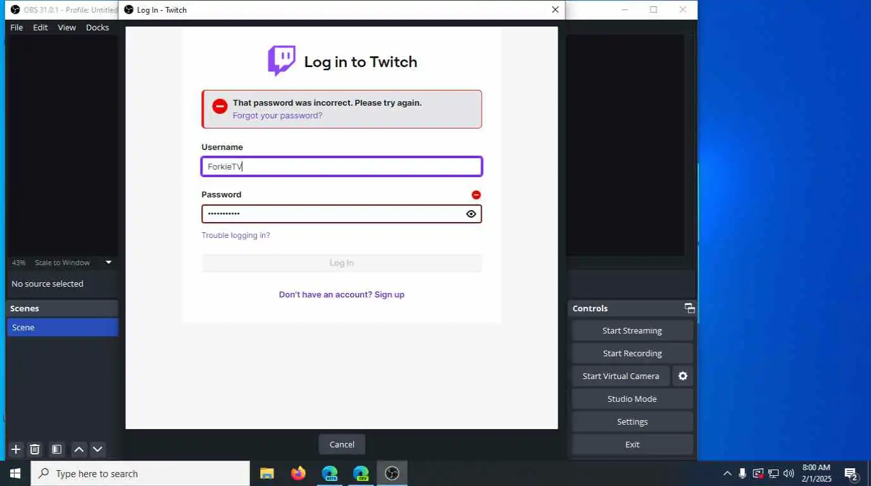This screenshot has height=486, width=871.
Task: Open the Windows Start menu
Action: pos(15,473)
